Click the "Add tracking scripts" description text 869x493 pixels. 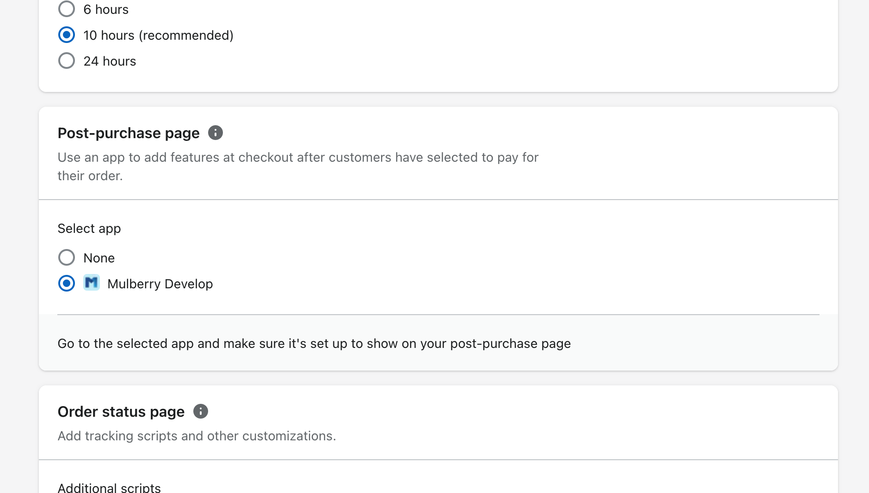tap(197, 436)
